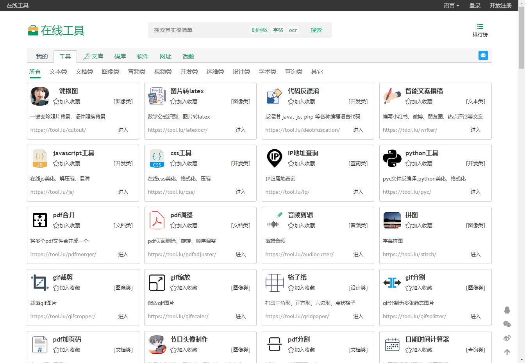Filter by 图像类 category
The width and height of the screenshot is (525, 363).
[111, 72]
